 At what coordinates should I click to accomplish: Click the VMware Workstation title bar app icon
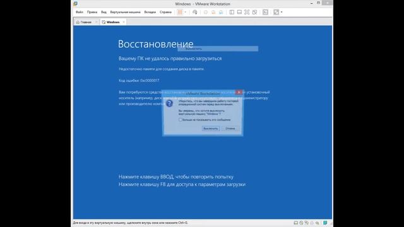[x=76, y=4]
